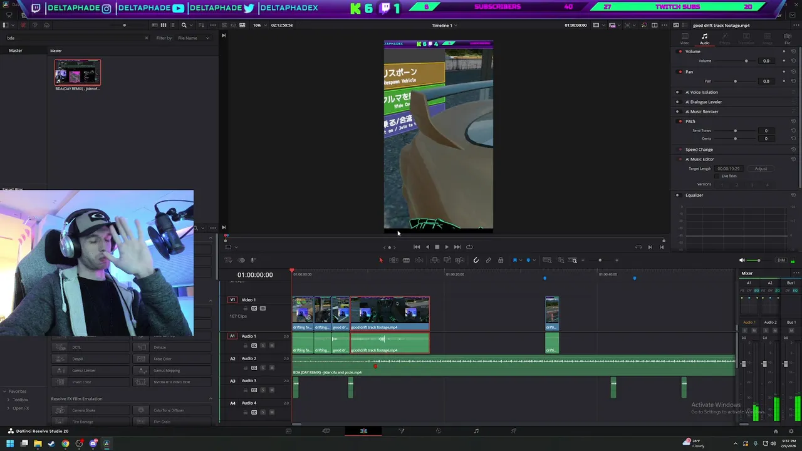
Task: Adjust the Semi Tones pitch slider
Action: click(x=735, y=131)
